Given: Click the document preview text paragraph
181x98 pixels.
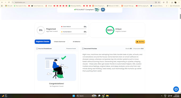Looking at the screenshot, I should click(112, 63).
